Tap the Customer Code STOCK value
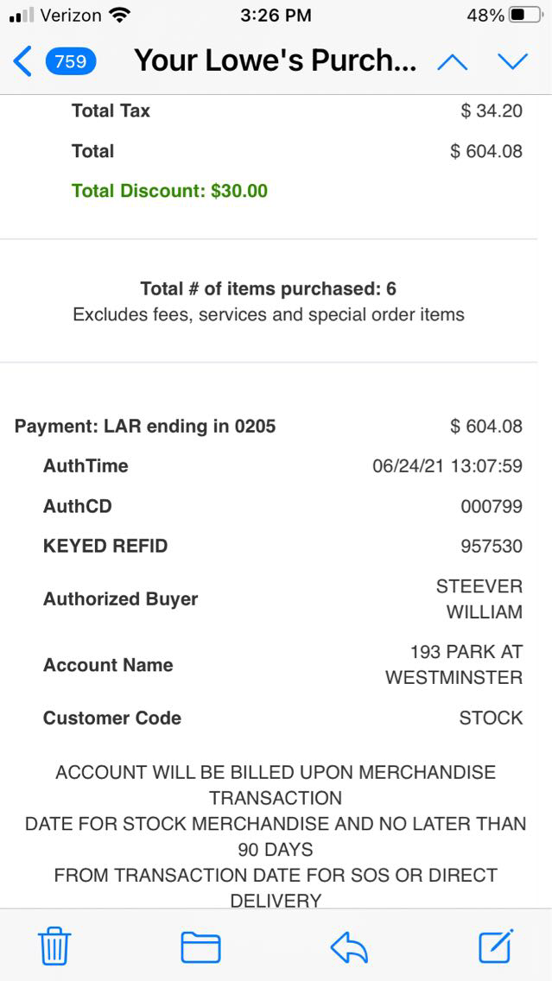This screenshot has width=552, height=981. [x=491, y=718]
